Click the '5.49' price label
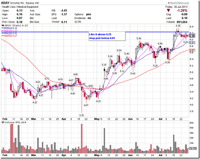The image size is (200, 159). [127, 54]
